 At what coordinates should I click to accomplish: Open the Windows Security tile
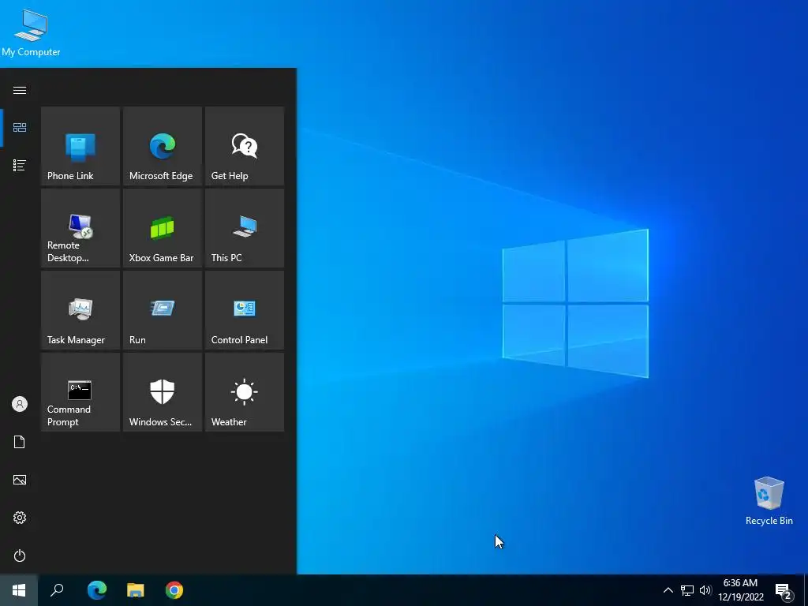163,391
